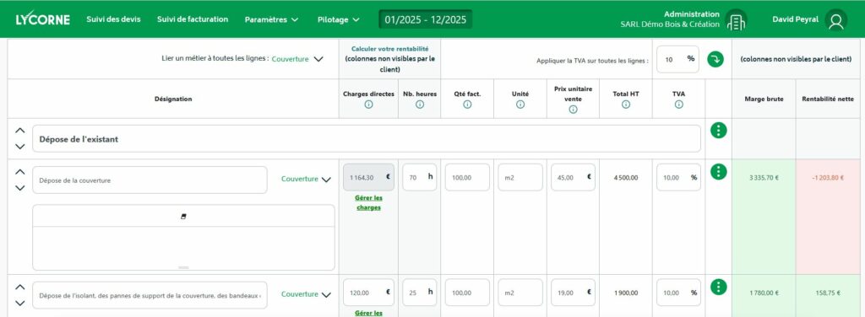Go to Suivi des devis
The width and height of the screenshot is (865, 317).
[114, 19]
